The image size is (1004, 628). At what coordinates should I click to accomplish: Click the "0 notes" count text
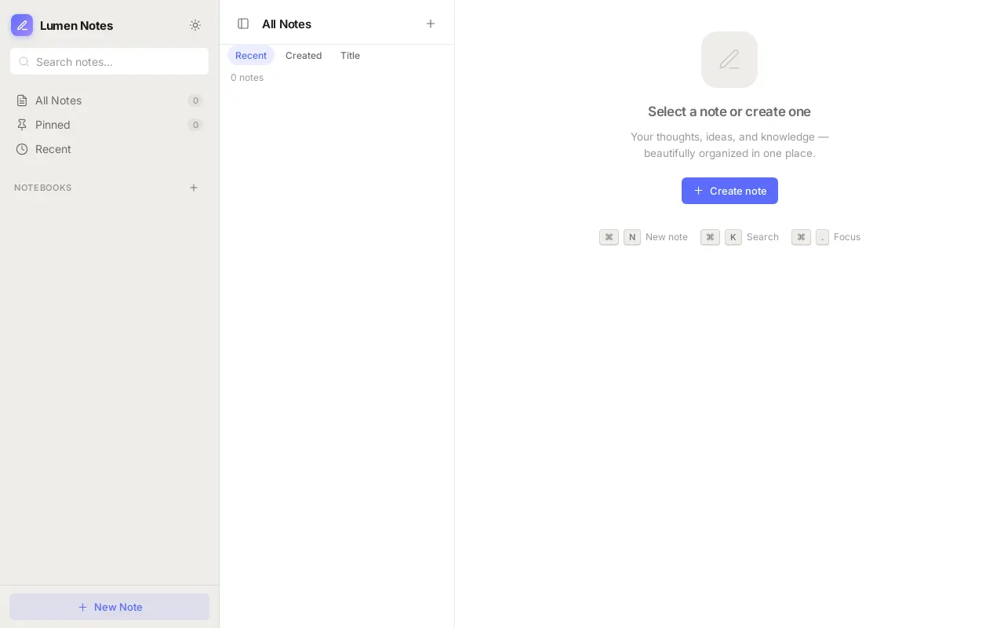[x=247, y=78]
